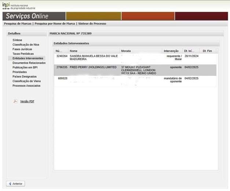This screenshot has width=230, height=191.
Task: Click Pesquisa de Marcas breadcrumb link
Action: coord(18,24)
